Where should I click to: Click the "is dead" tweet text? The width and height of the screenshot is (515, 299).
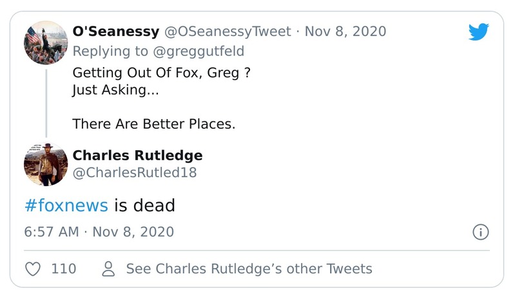(145, 205)
